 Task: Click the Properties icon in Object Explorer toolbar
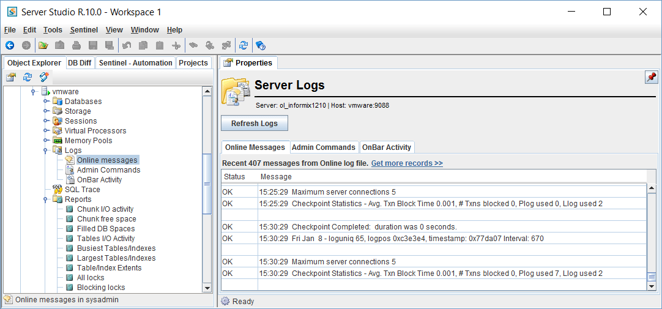click(11, 77)
